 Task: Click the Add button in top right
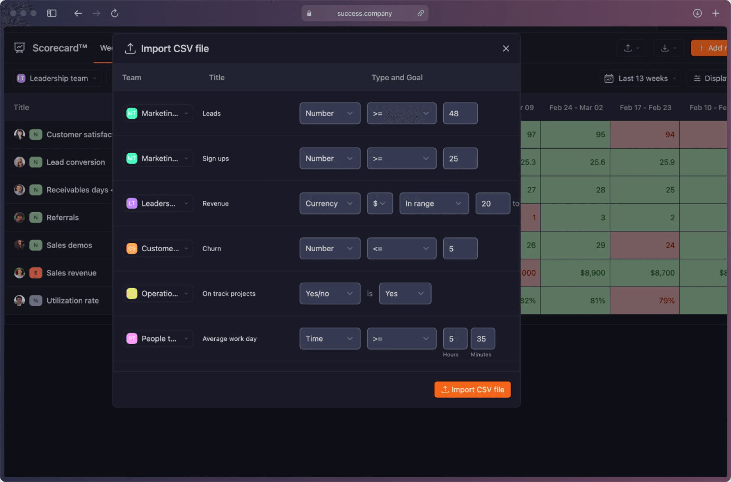pos(709,48)
